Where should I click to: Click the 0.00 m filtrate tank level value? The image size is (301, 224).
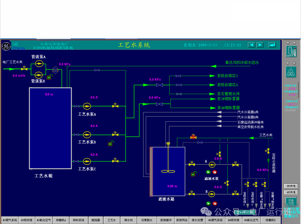click(x=172, y=186)
